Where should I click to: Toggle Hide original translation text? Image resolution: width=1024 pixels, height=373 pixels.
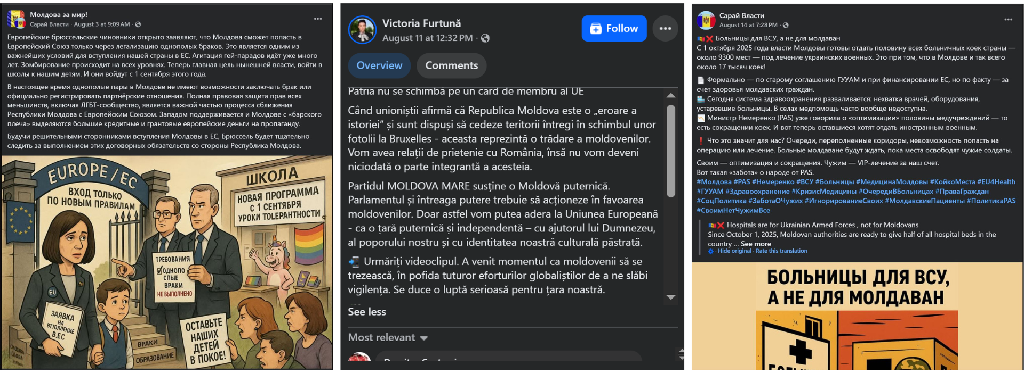pyautogui.click(x=734, y=251)
